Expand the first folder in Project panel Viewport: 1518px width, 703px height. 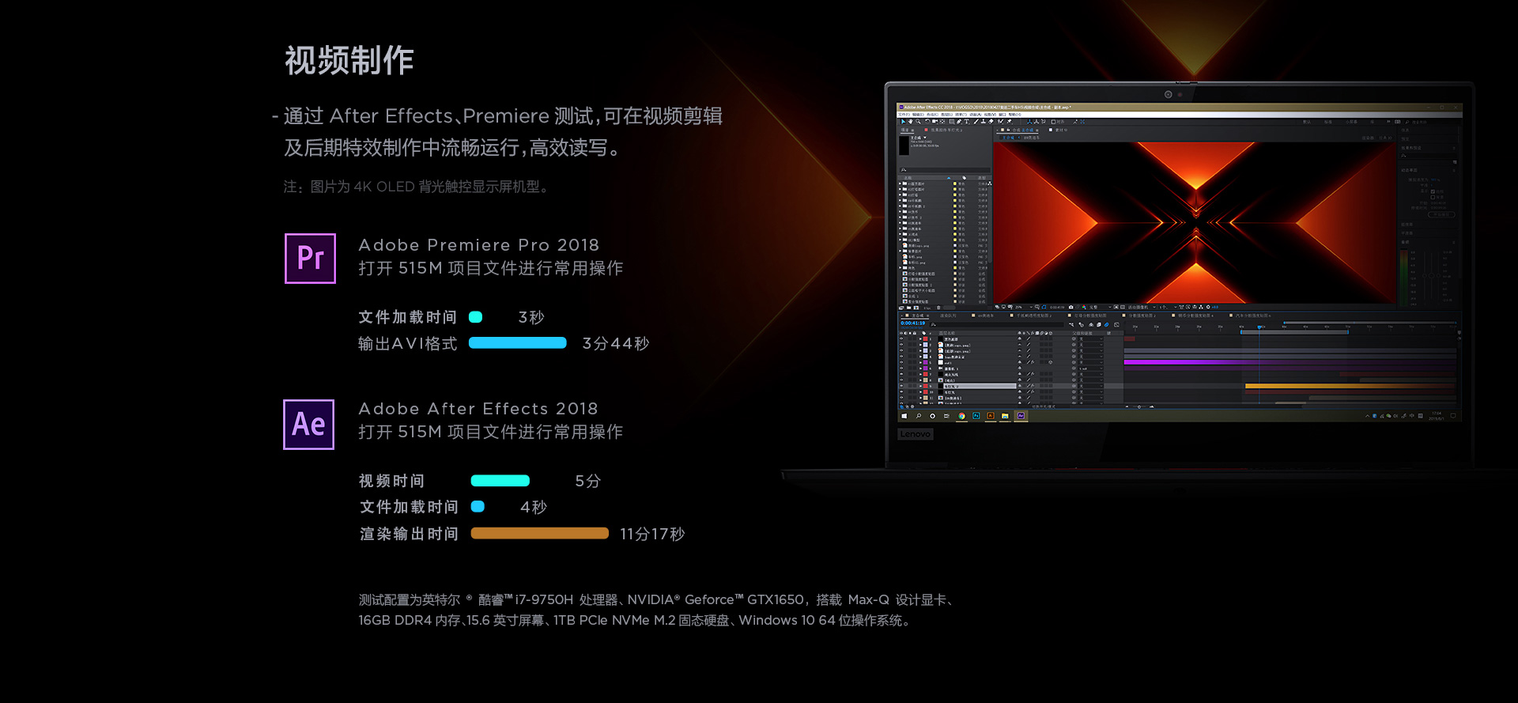point(901,183)
